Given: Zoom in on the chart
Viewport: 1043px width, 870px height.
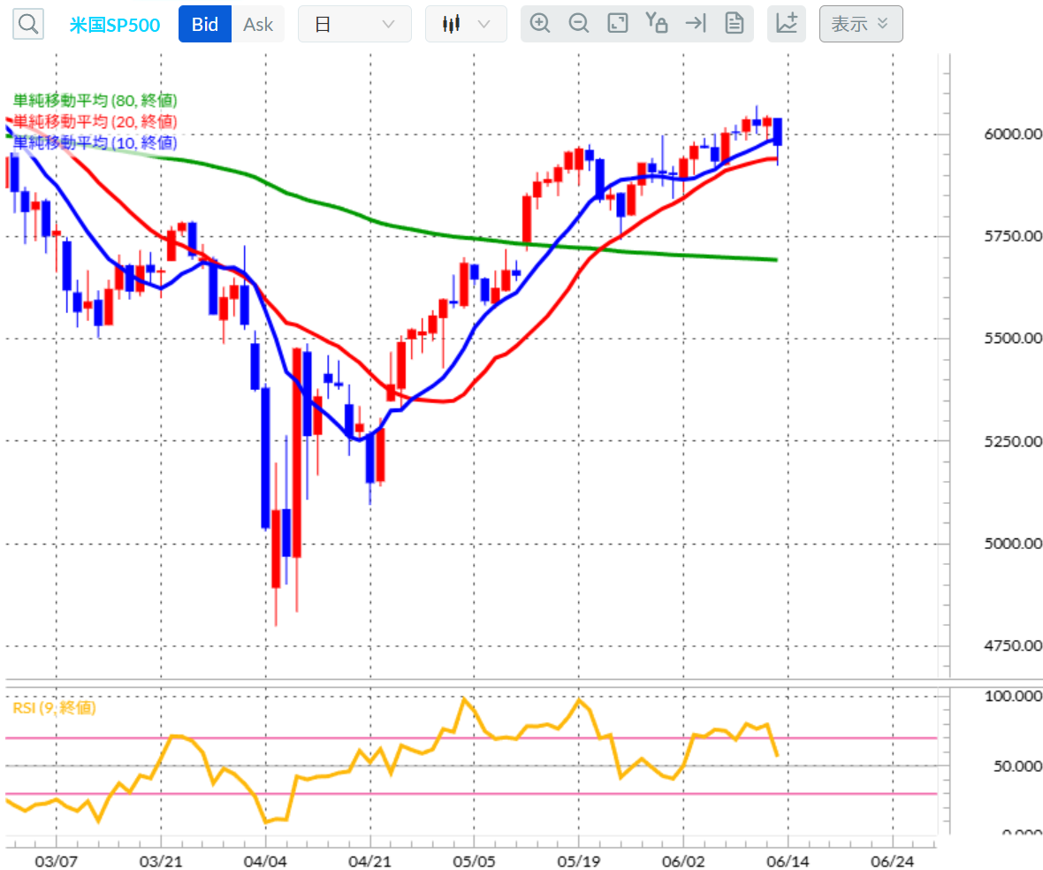Looking at the screenshot, I should pyautogui.click(x=540, y=23).
